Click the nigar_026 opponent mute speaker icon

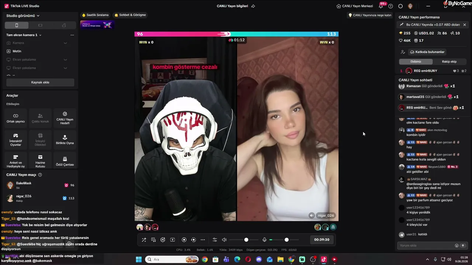coord(312,215)
